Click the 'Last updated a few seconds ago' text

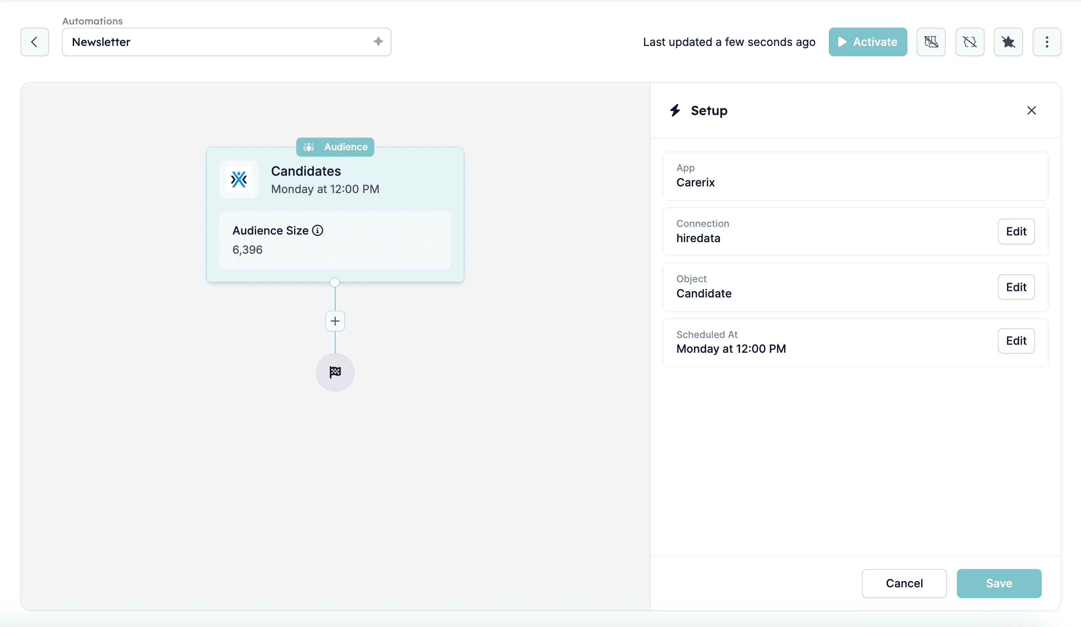729,42
